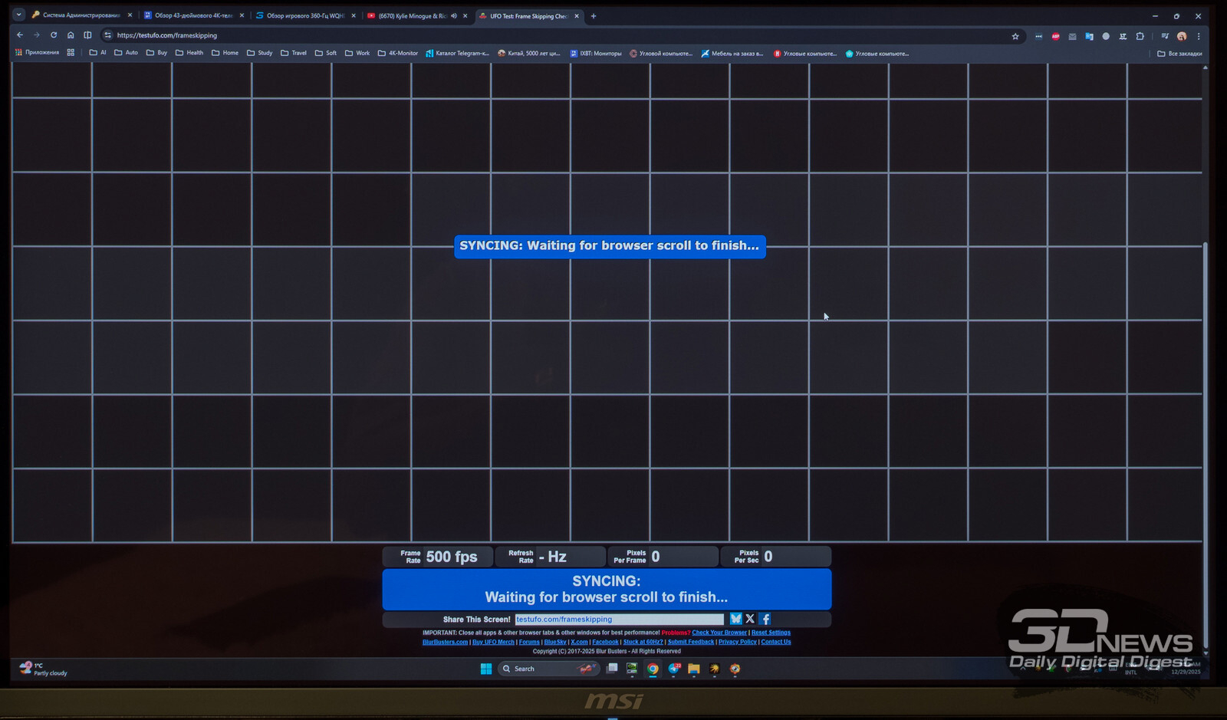The image size is (1227, 720).
Task: Expand the 4K-Monitor bookmarks folder
Action: coord(397,54)
